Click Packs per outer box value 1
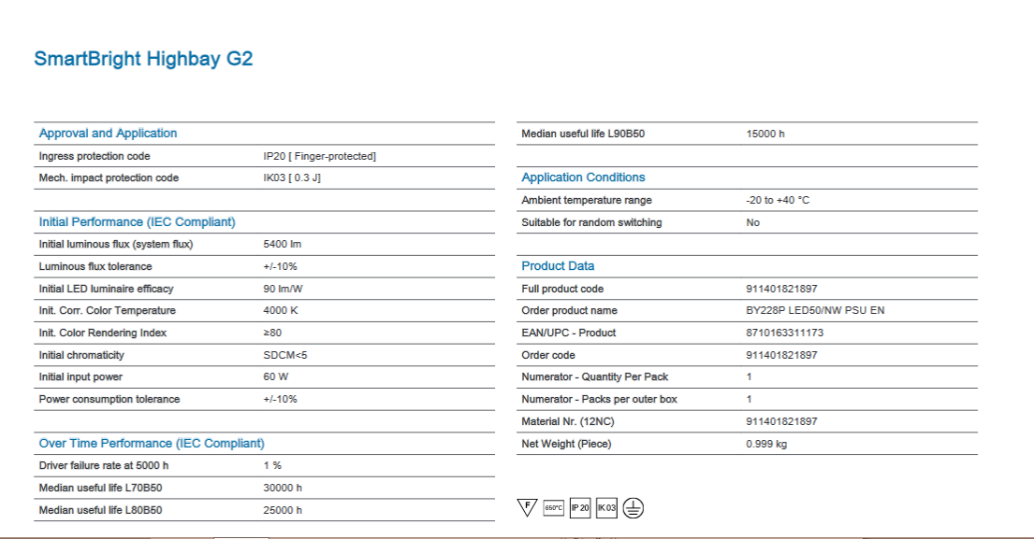Screen dimensions: 1034x539 [x=750, y=400]
